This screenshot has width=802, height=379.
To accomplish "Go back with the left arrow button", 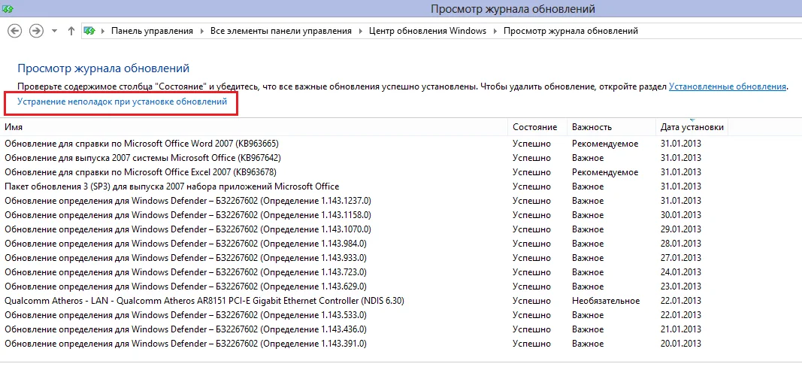I will [15, 31].
